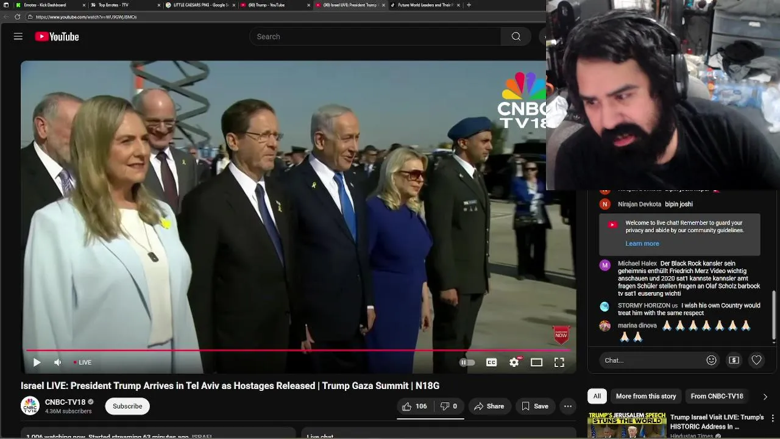Send a heart reaction in chat
The image size is (780, 439).
coord(756,360)
